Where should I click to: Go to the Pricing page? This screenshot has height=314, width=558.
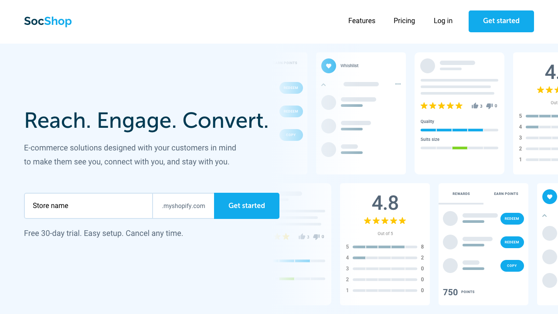(404, 21)
